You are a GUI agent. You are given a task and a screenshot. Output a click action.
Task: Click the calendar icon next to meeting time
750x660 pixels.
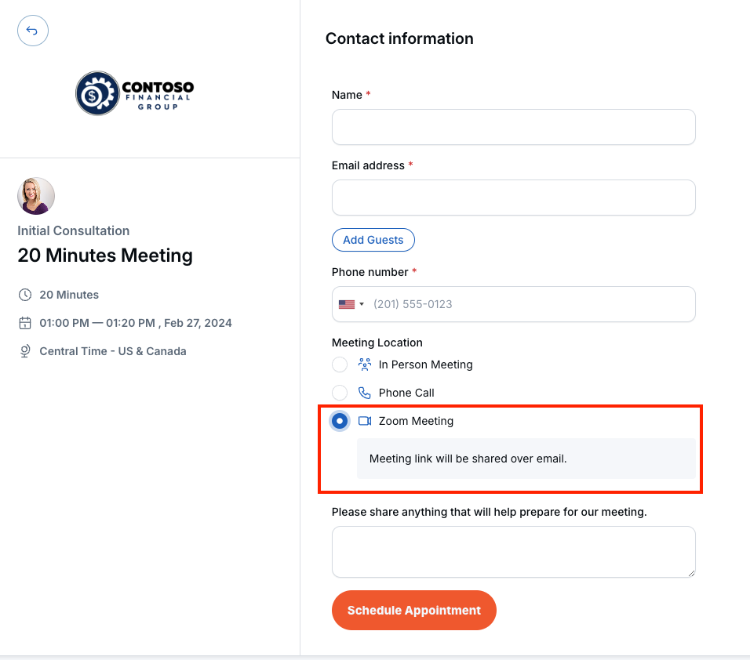click(x=25, y=323)
